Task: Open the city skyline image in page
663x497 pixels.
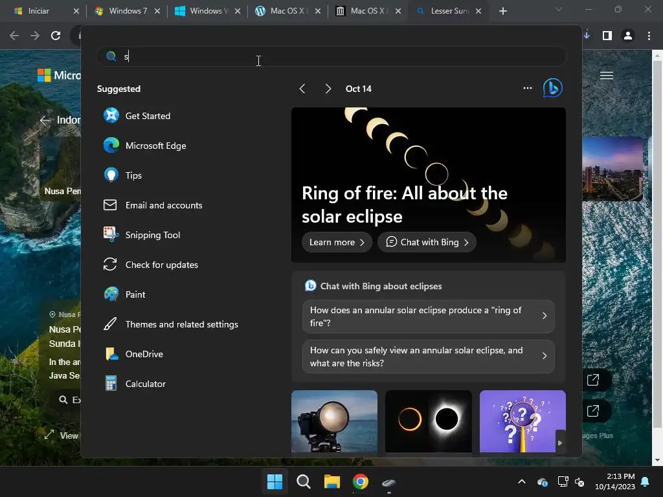Action: click(x=612, y=168)
